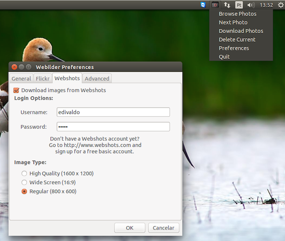Choose Quit in the indicator menu
This screenshot has width=285, height=241.
(x=224, y=57)
